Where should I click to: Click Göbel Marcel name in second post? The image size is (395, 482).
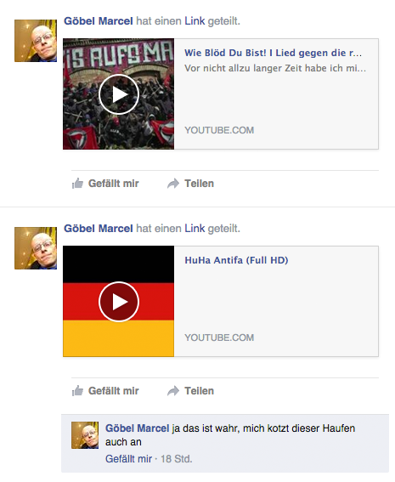pos(99,229)
